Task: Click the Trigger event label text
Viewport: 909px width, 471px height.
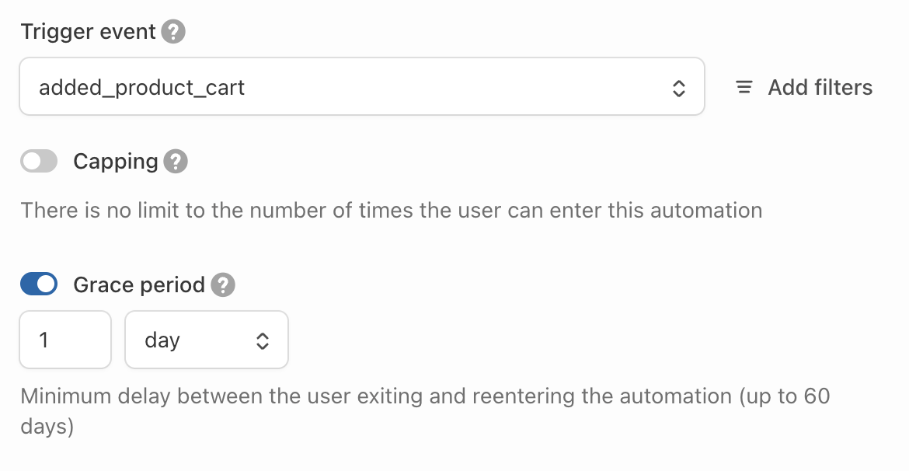Action: pyautogui.click(x=89, y=33)
